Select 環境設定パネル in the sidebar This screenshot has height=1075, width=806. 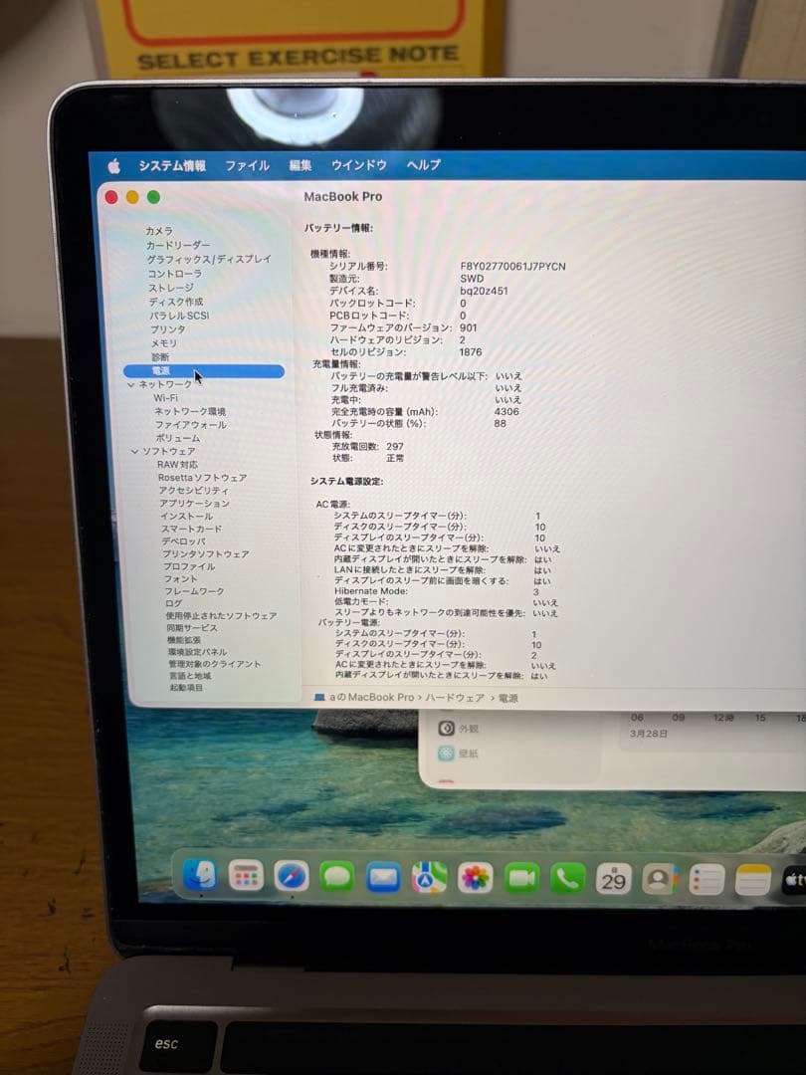tap(197, 651)
